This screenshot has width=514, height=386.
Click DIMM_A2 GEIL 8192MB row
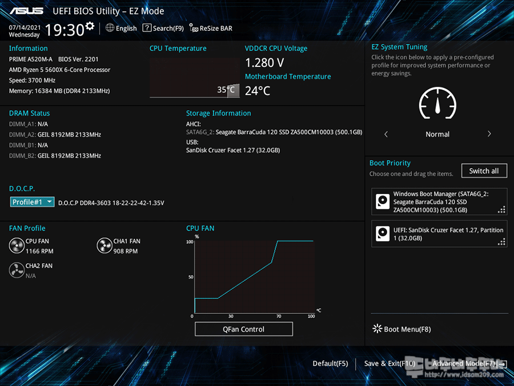tap(55, 134)
